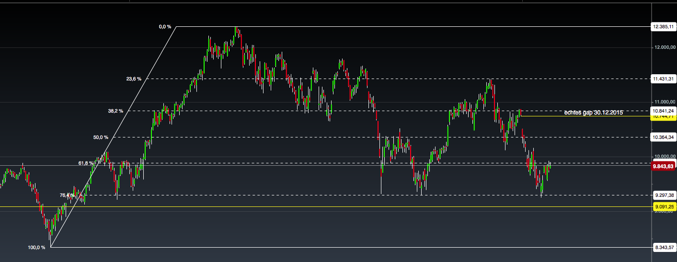Click the 10.841,24 price level label
This screenshot has height=262, width=677.
tap(663, 110)
